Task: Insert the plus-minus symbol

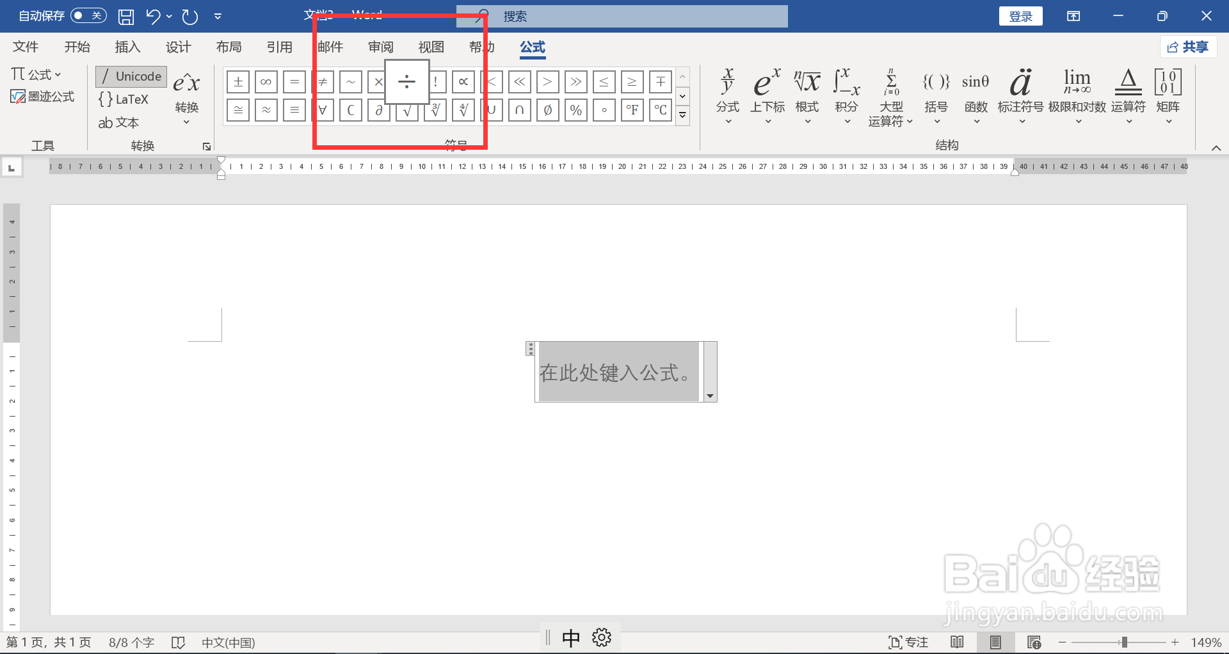Action: 238,82
